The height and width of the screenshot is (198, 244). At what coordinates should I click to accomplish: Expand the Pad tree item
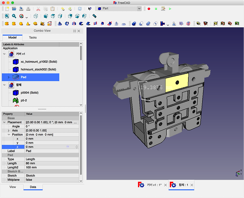8,77
